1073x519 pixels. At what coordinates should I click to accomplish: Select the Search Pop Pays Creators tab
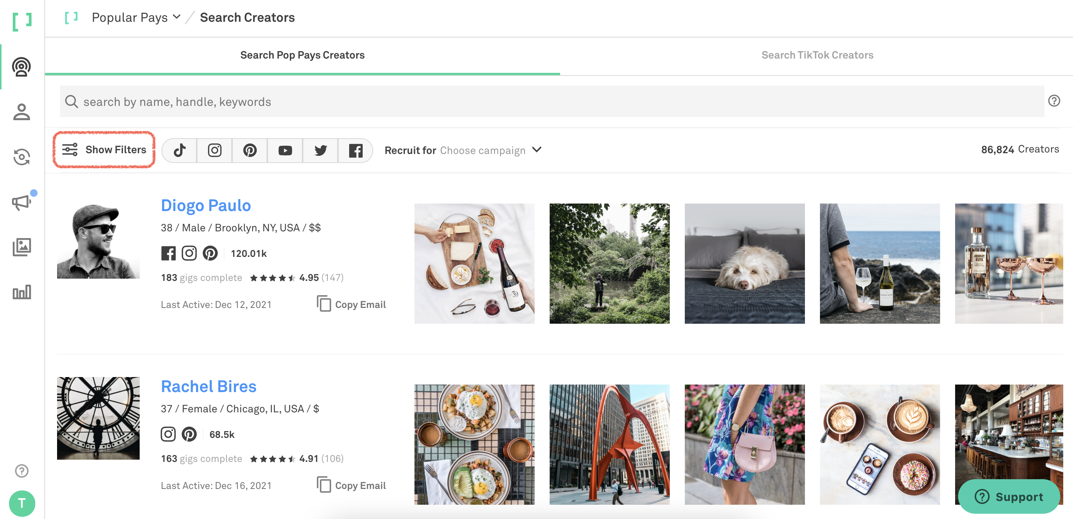click(302, 56)
